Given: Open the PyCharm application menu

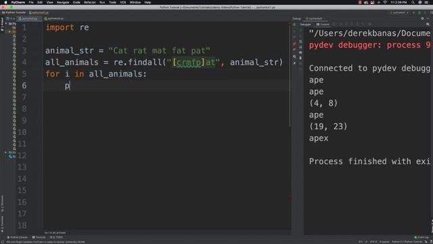Looking at the screenshot, I should 18,2.
